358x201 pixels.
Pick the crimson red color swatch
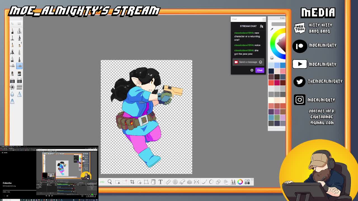[x=277, y=82]
